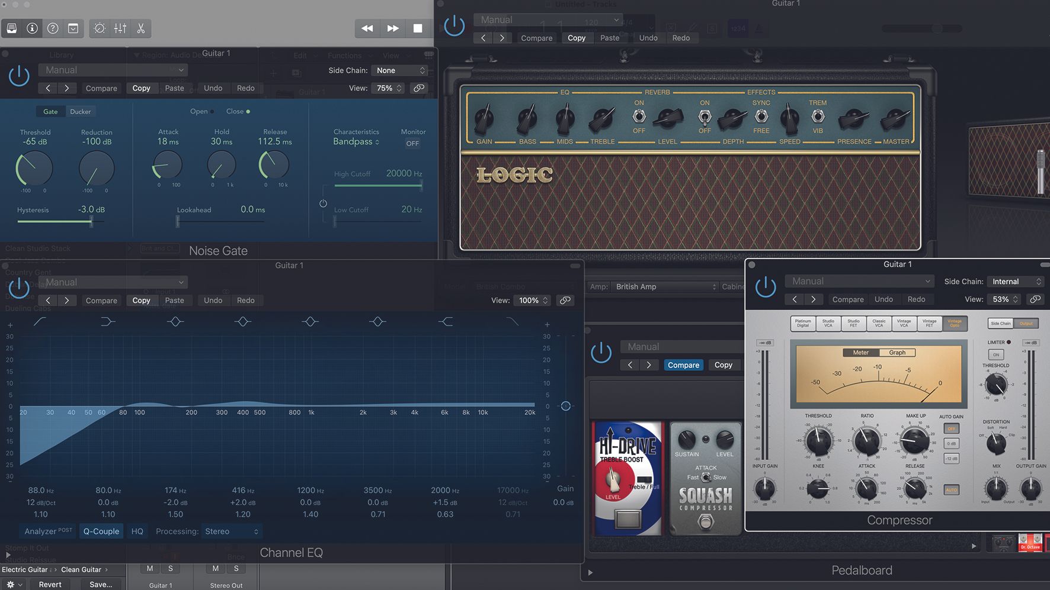Open the Mixer sliders icon
This screenshot has height=590, width=1050.
[120, 28]
